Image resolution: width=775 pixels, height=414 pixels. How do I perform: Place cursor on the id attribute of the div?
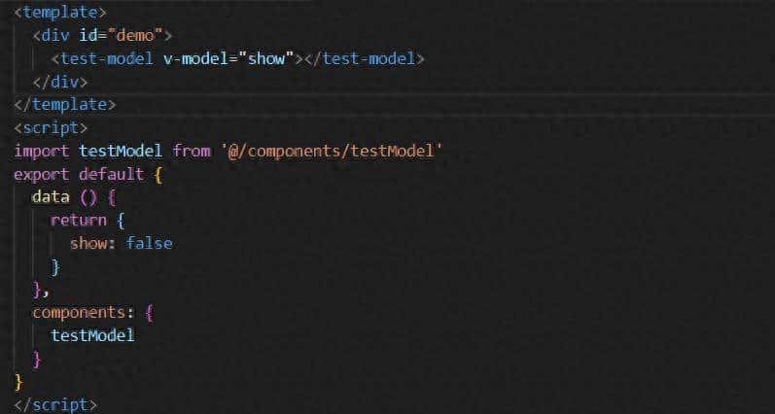tap(88, 36)
